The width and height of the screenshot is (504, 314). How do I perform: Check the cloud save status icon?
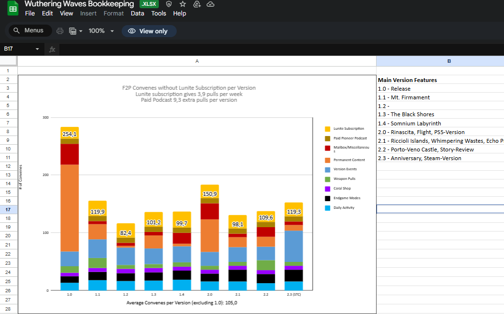point(210,4)
